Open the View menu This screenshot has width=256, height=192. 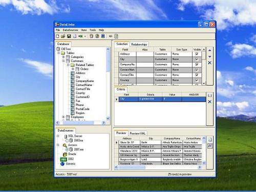(83, 30)
